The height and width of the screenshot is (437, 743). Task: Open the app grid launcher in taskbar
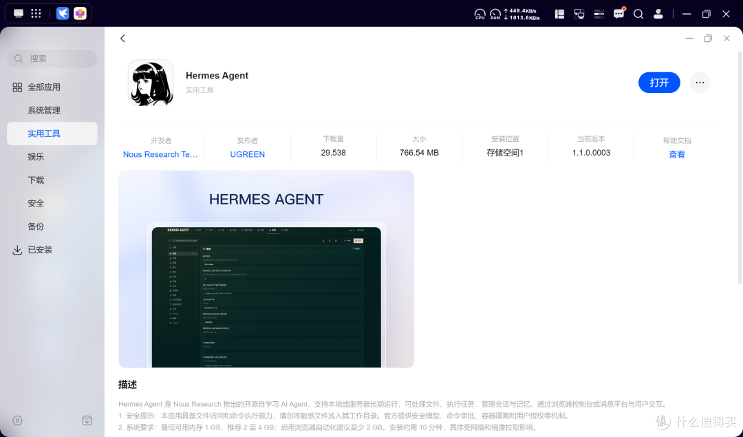36,13
